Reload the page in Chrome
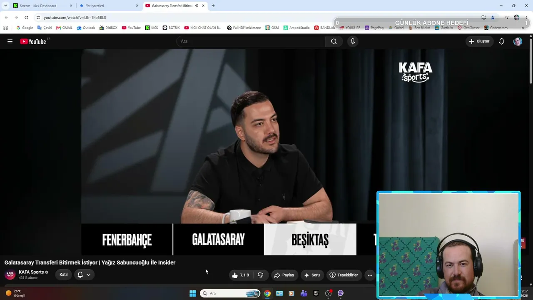Viewport: 533px width, 300px height. pos(26,17)
